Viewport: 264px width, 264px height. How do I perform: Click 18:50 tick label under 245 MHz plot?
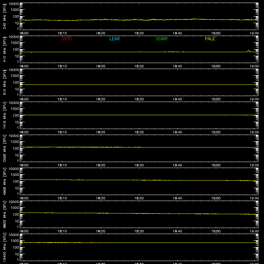216,33
